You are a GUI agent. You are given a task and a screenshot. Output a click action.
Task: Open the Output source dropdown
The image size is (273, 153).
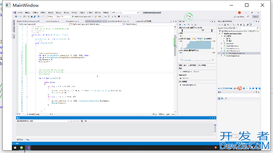pos(49,121)
